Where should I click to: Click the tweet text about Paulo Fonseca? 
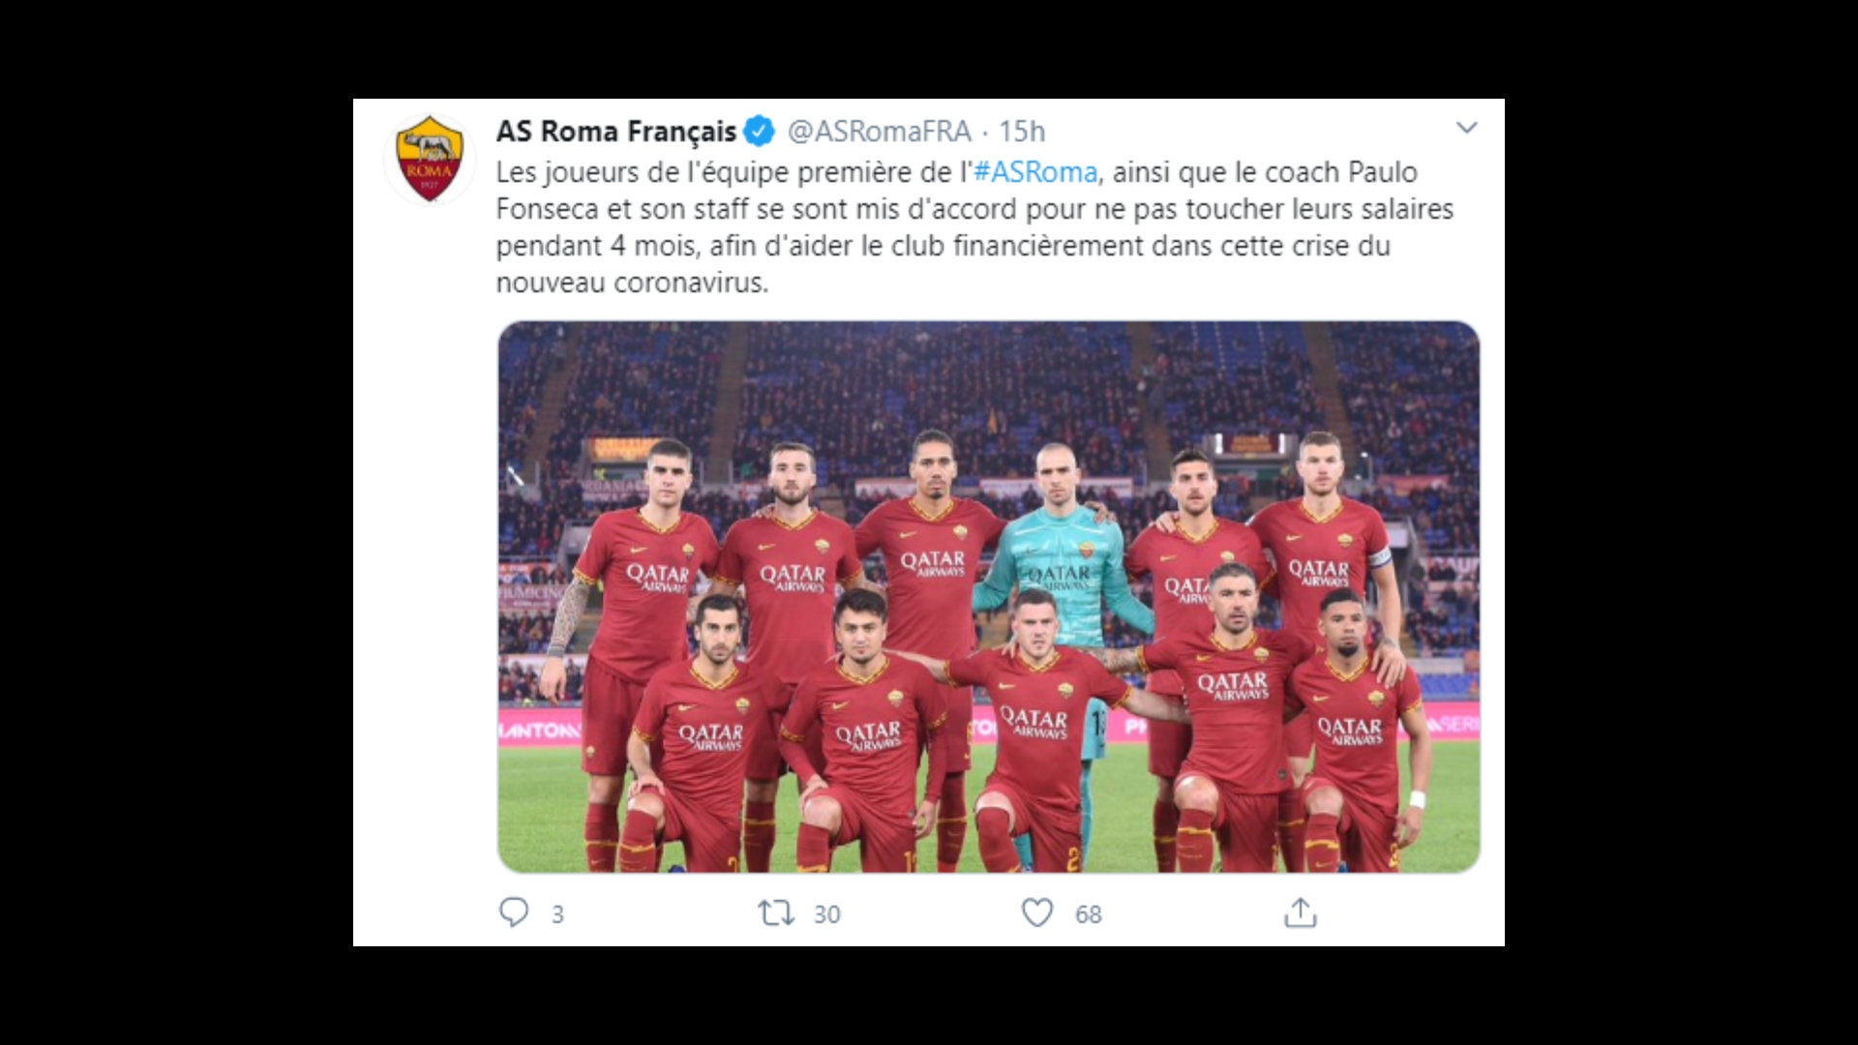tap(974, 227)
